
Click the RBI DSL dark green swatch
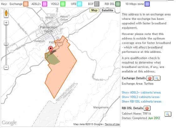click(x=118, y=4)
